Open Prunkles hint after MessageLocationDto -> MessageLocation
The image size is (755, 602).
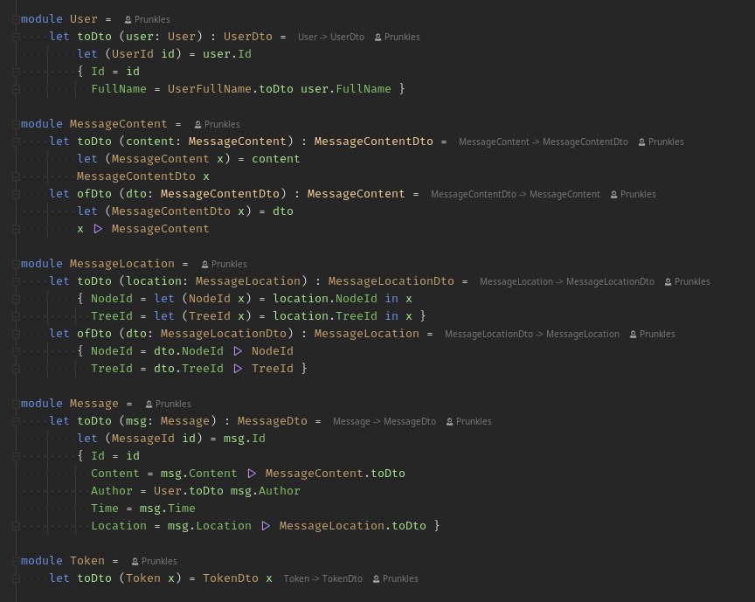point(653,335)
